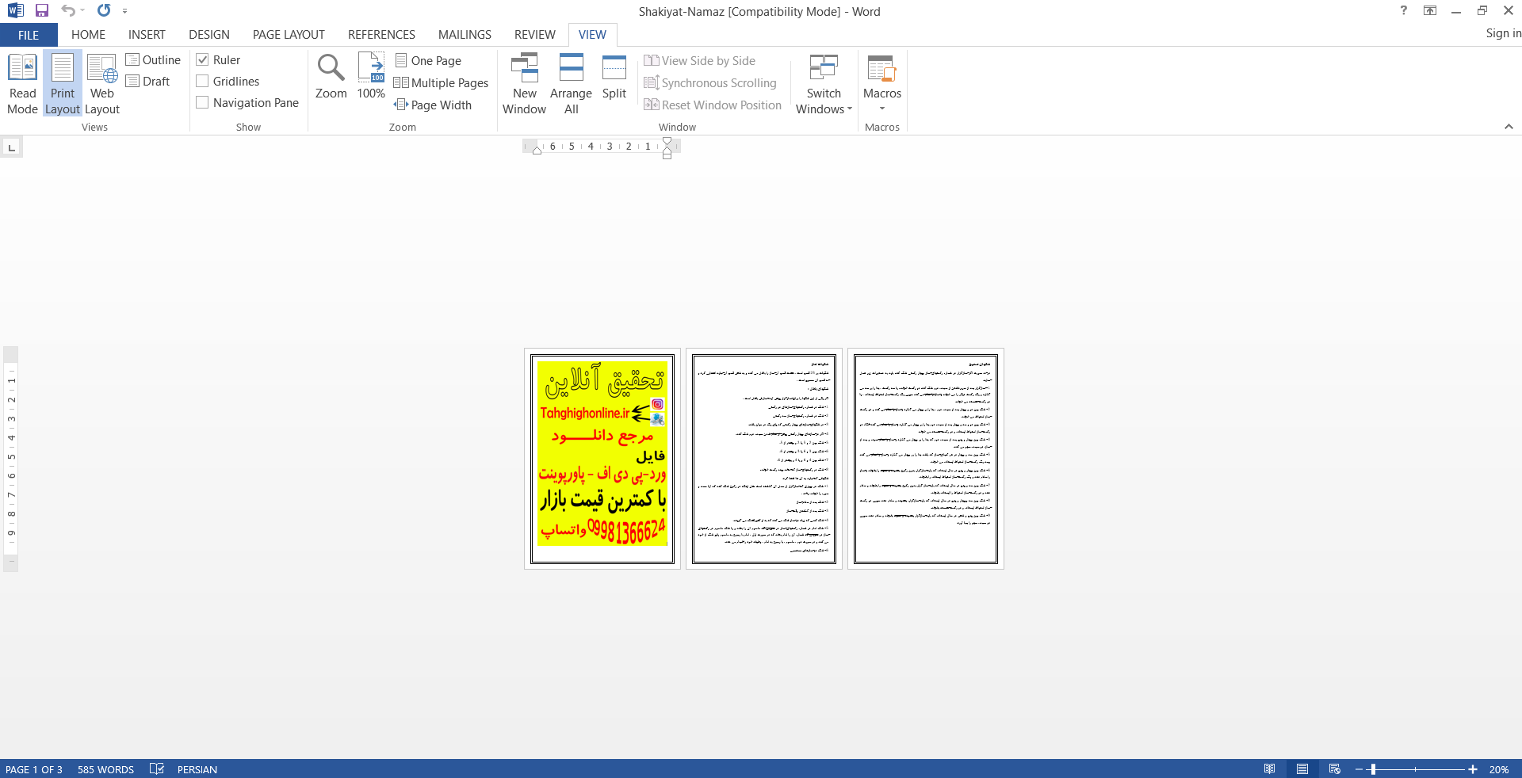Choose Multiple Pages zoom

(x=442, y=83)
